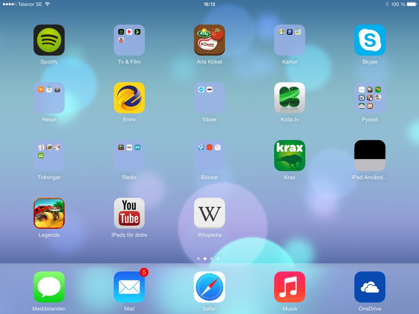This screenshot has height=314, width=419.
Task: Tap the Wikipedia label text
Action: point(209,235)
